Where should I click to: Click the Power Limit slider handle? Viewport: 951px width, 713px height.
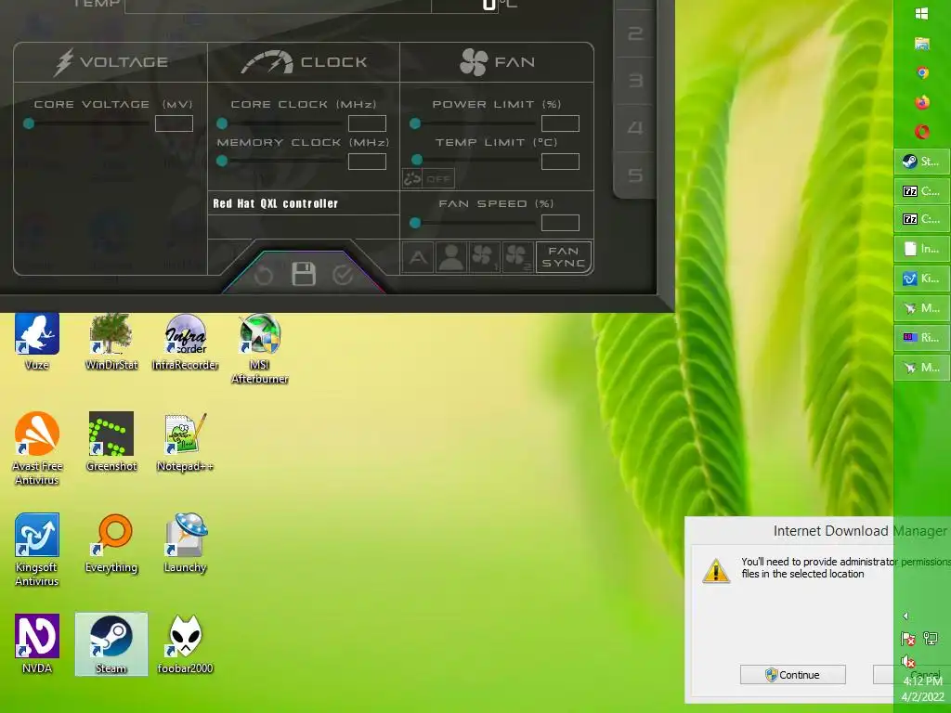(415, 123)
